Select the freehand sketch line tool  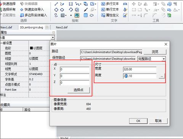pyautogui.click(x=62, y=4)
